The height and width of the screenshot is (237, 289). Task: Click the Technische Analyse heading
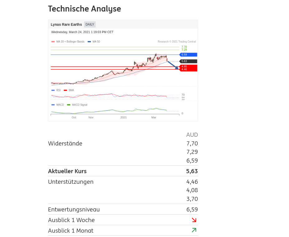coord(84,9)
